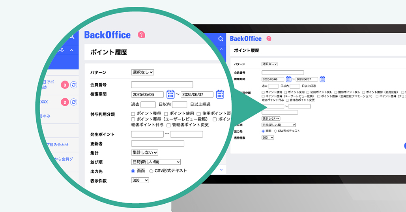Click the pink help icon in magnified view
Image resolution: width=406 pixels, height=212 pixels.
[141, 35]
